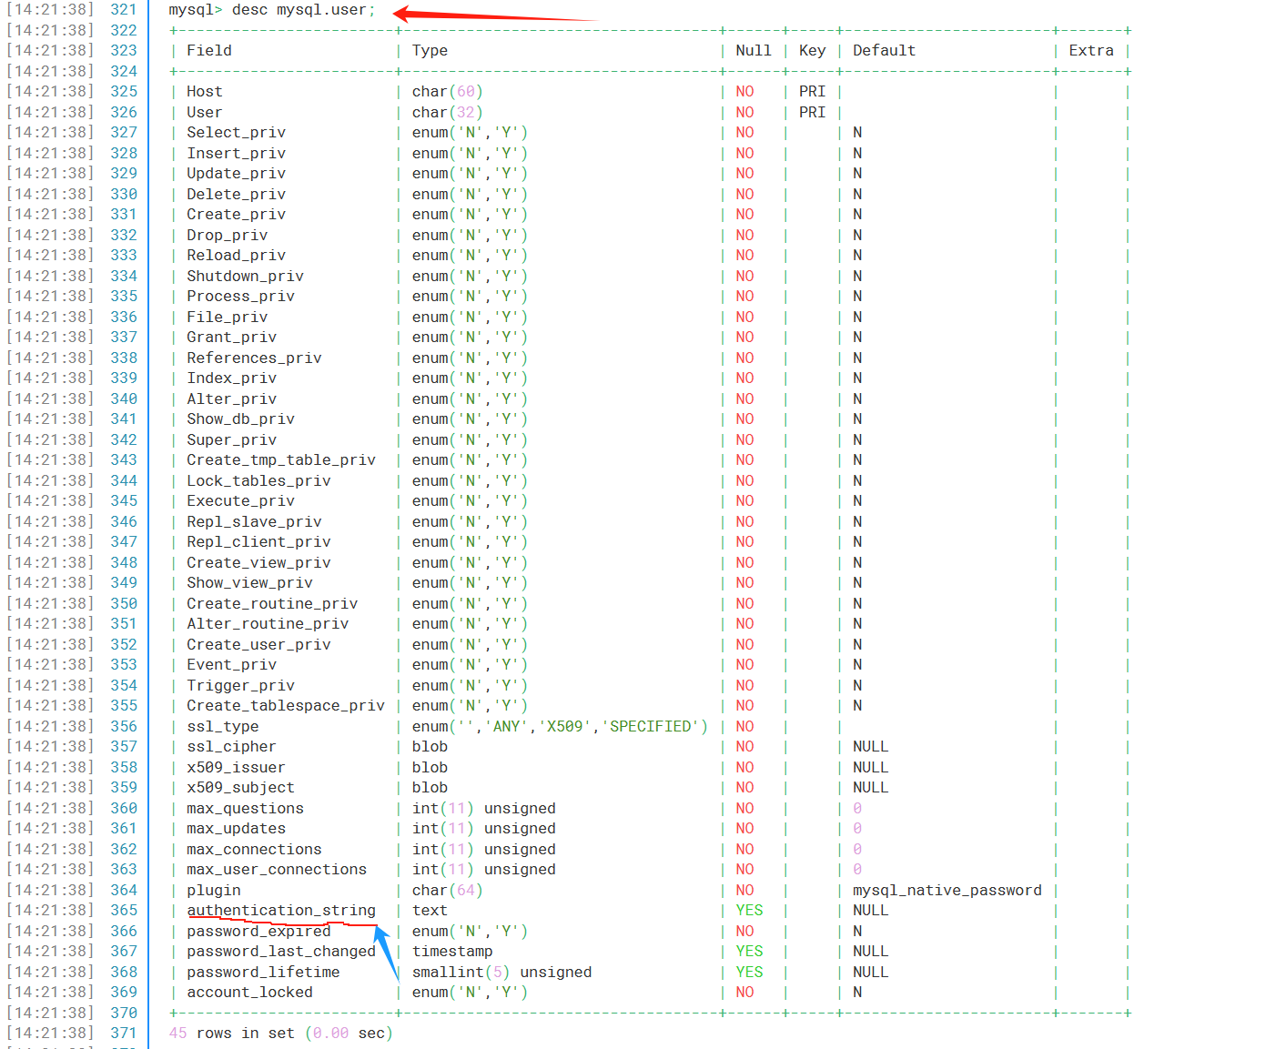Click the 'Show_view_priv' field
1276x1049 pixels.
click(x=250, y=583)
